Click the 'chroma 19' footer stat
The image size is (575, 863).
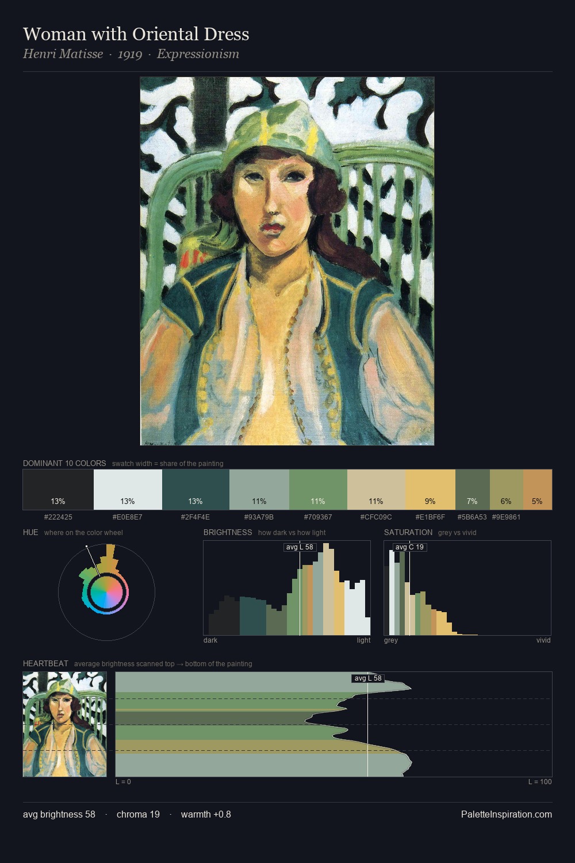pyautogui.click(x=138, y=814)
